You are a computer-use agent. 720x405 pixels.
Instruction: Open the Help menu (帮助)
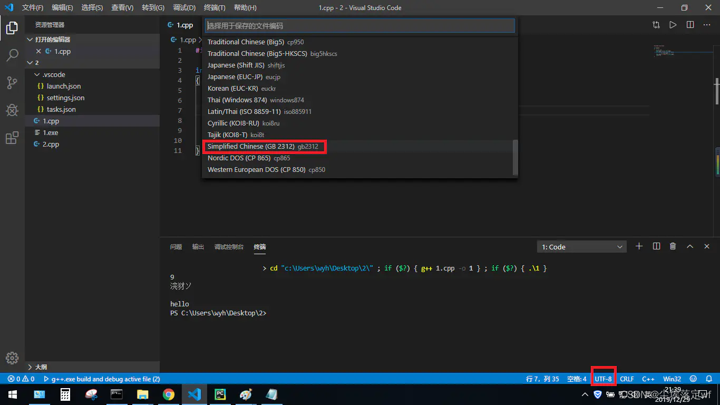tap(245, 8)
